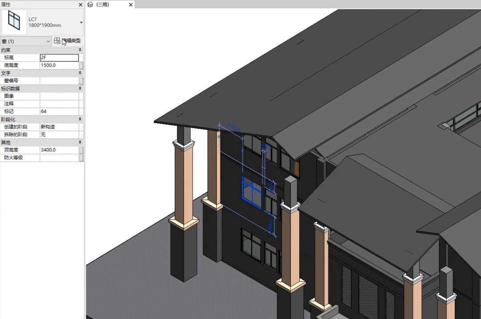
Task: Click the Edit Type icon button
Action: pos(57,41)
